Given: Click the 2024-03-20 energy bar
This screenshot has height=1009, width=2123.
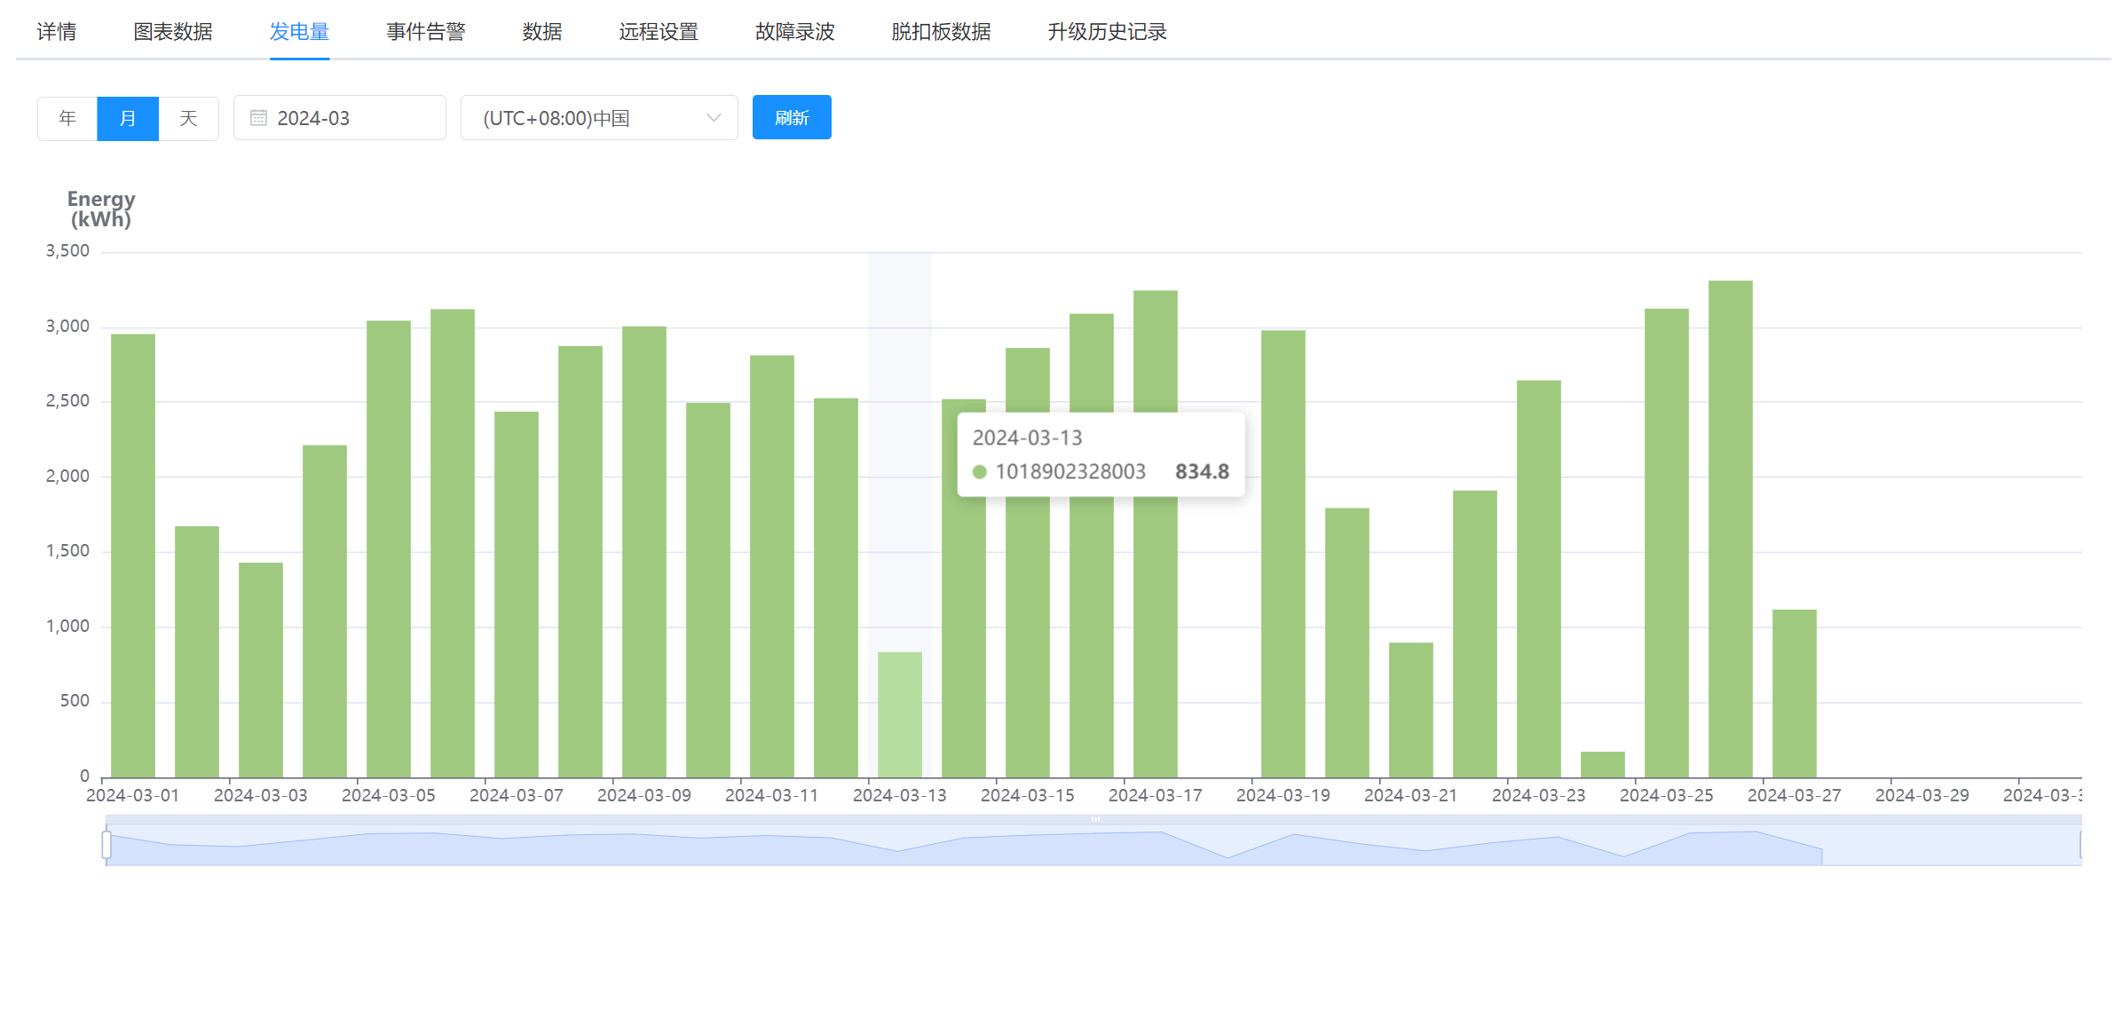Looking at the screenshot, I should click(x=1347, y=642).
